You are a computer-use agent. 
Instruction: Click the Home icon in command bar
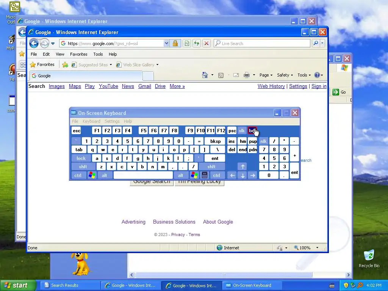(x=205, y=75)
